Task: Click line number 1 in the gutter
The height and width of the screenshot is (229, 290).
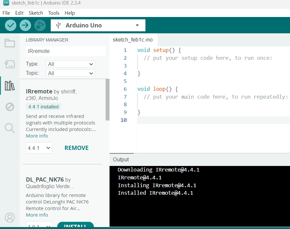Action: coord(125,50)
